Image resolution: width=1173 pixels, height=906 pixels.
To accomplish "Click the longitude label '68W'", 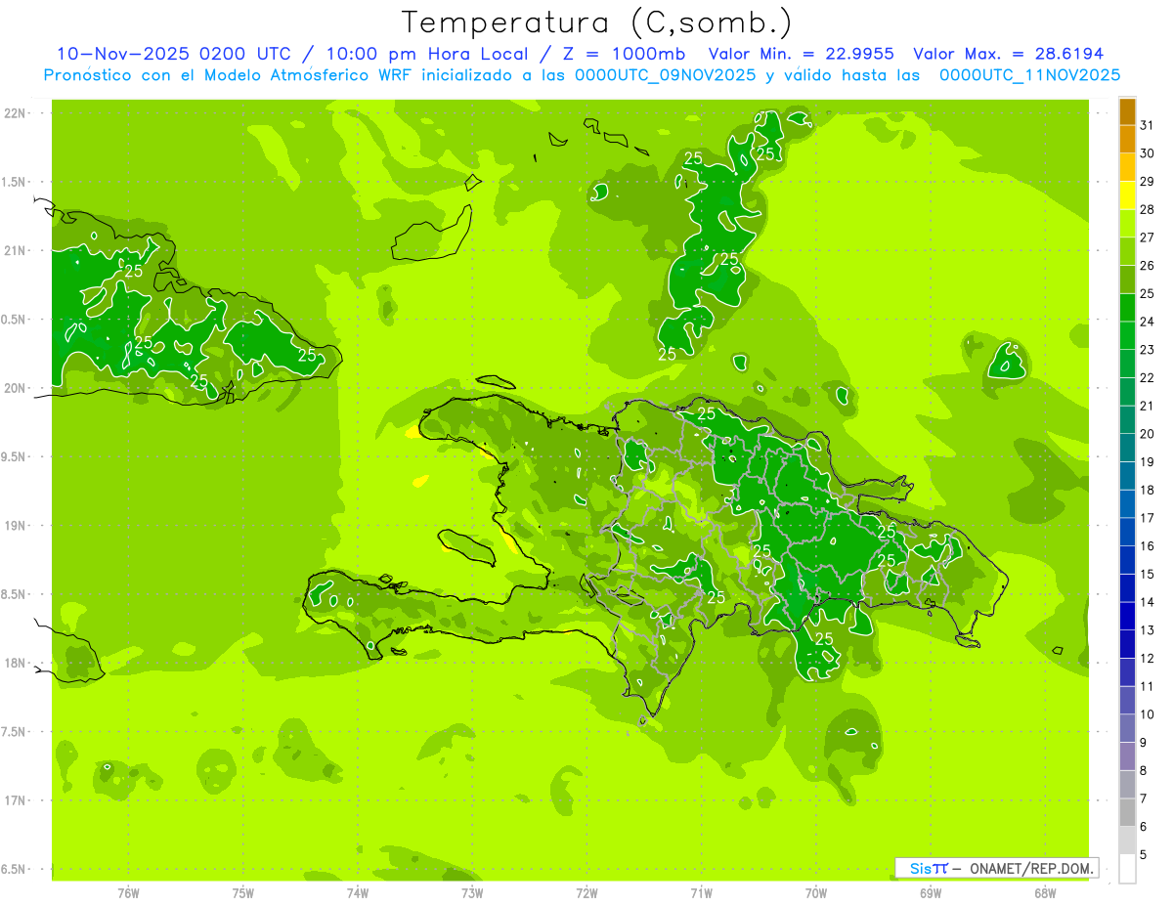I will point(1044,892).
